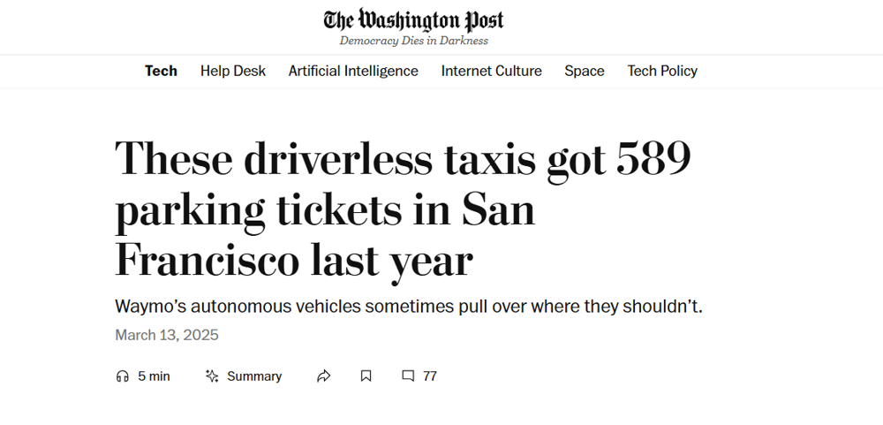Screen dimensions: 883x425
Task: Navigate to the Space section
Action: (x=585, y=71)
